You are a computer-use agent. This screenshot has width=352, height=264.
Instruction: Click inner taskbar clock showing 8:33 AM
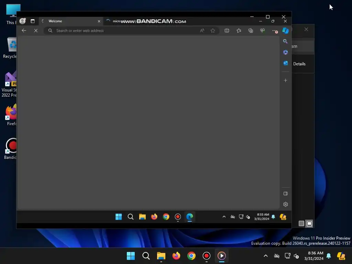point(262,217)
